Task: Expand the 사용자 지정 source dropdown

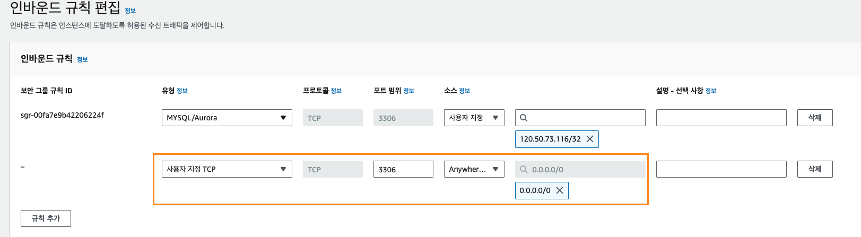Action: tap(474, 118)
